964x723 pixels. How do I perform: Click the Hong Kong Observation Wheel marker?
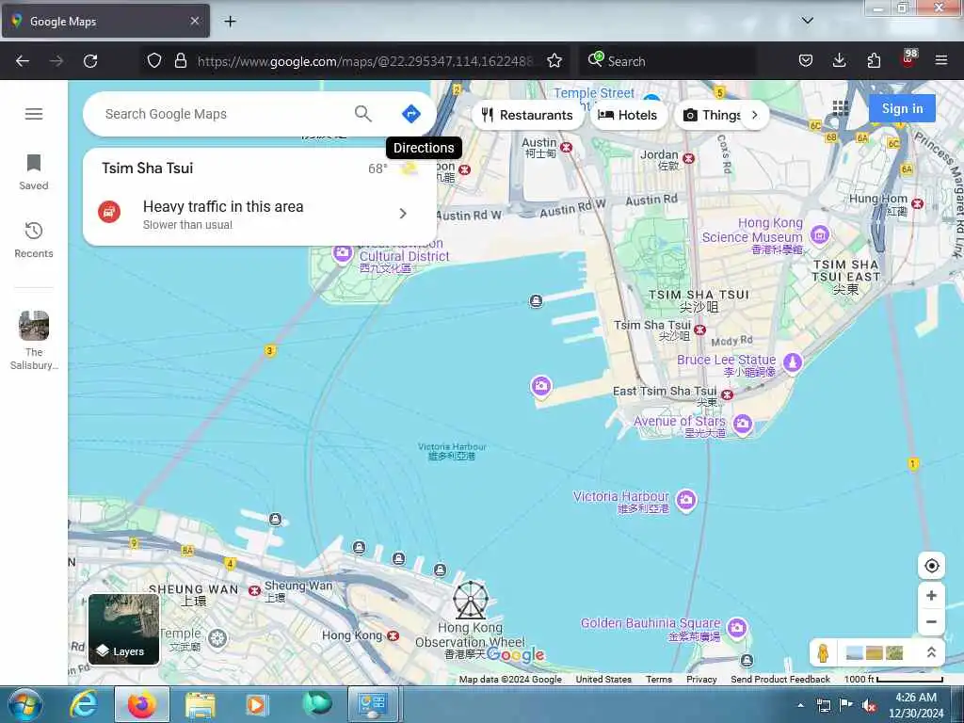pos(471,600)
